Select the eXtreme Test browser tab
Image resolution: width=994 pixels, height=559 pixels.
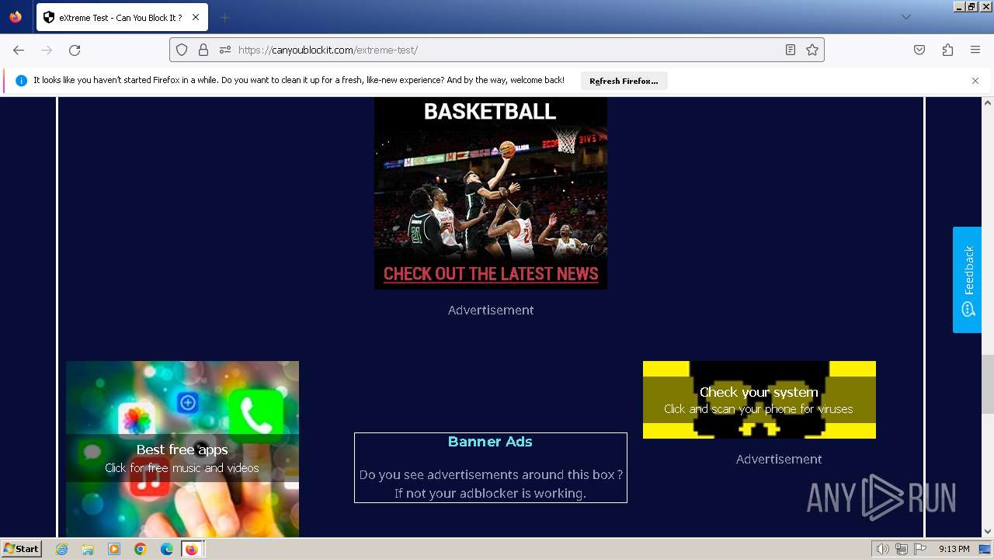tap(122, 17)
